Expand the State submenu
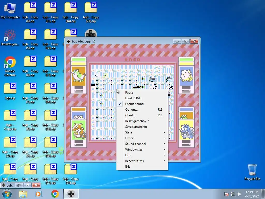This screenshot has width=265, height=199. 142,132
